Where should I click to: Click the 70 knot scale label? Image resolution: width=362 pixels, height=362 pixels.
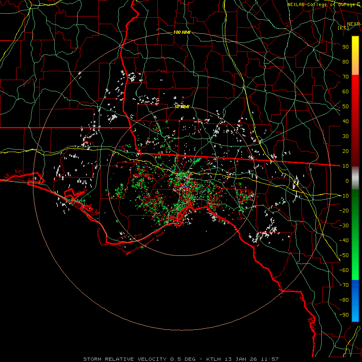tap(346, 77)
